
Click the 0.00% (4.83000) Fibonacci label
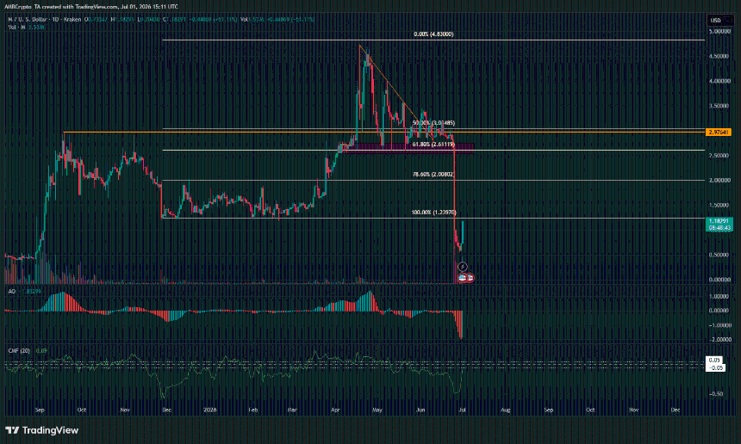point(433,34)
